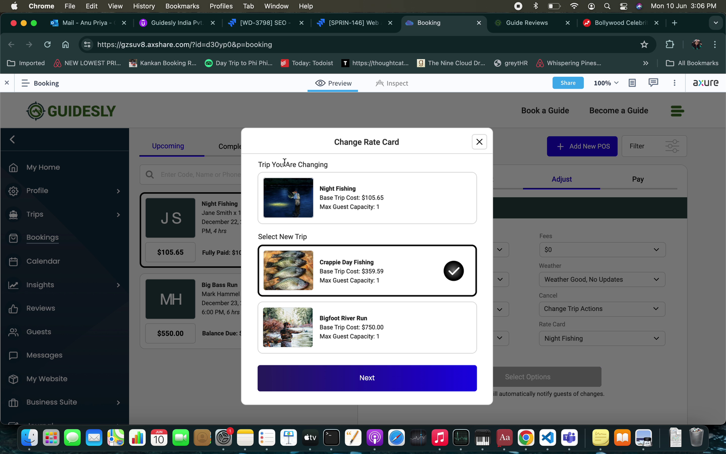The height and width of the screenshot is (454, 726).
Task: Select the Bigfoot River Run trip card
Action: point(367,328)
